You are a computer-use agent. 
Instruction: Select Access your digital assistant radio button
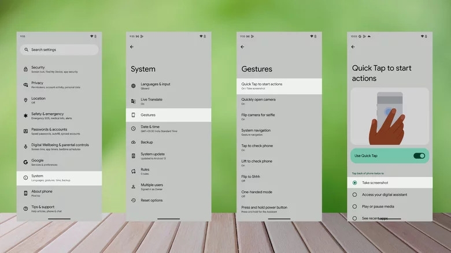354,195
